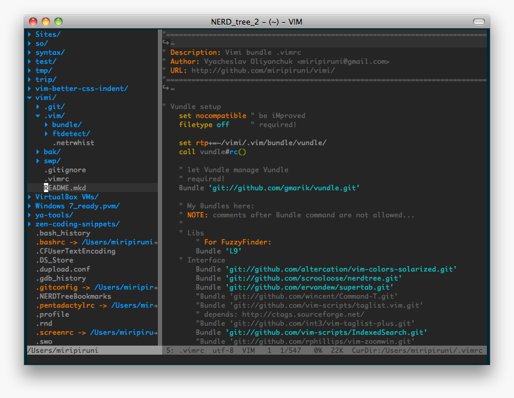Viewport: 514px width, 398px height.
Task: Click the ervandew/supertab.git bundle URL
Action: coord(310,287)
